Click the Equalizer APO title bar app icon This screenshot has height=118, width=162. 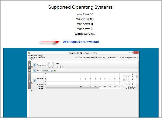click(29, 53)
